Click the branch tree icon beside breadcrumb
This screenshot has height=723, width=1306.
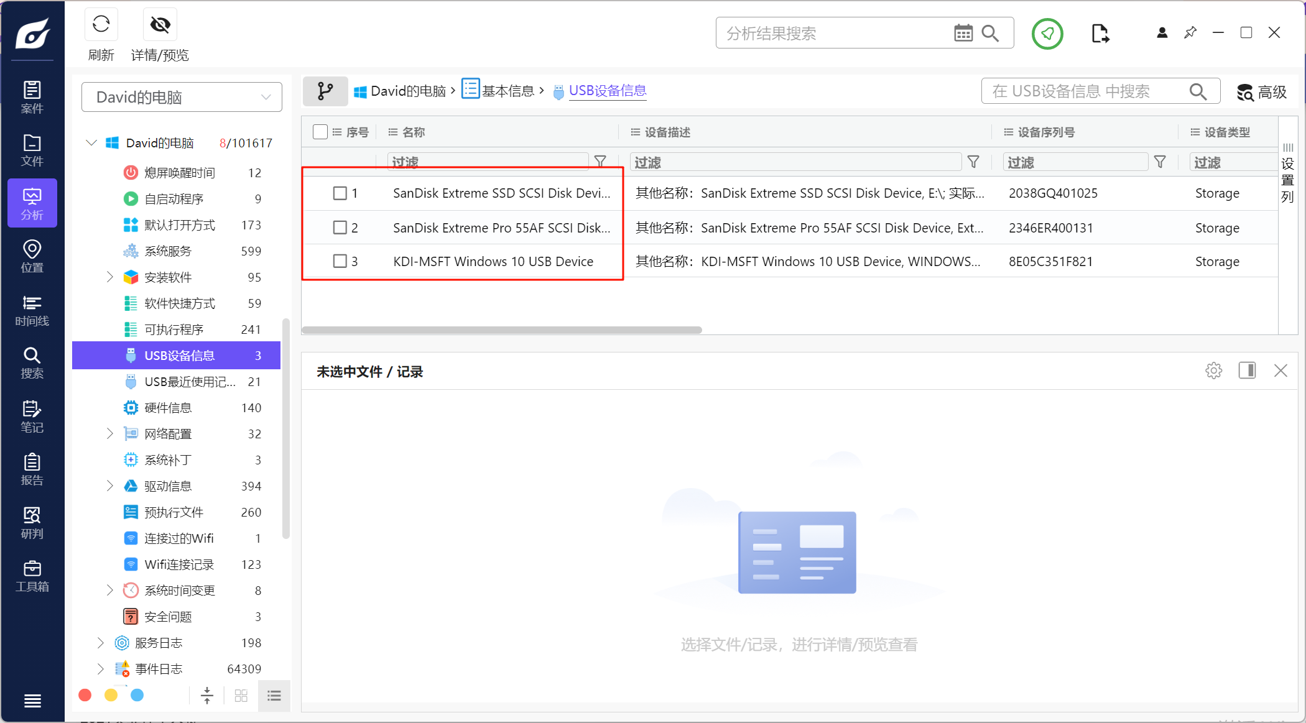point(325,91)
